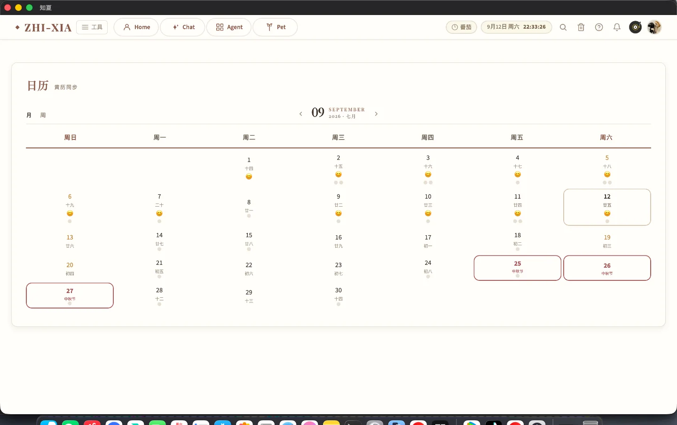The width and height of the screenshot is (677, 425).
Task: Click the smiley emoji on September 9
Action: point(338,213)
